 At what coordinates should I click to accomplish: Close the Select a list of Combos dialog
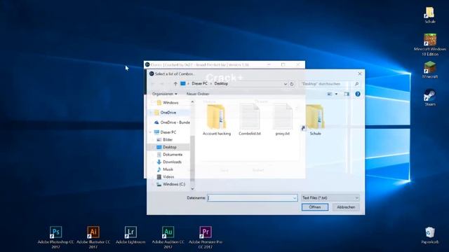click(360, 73)
